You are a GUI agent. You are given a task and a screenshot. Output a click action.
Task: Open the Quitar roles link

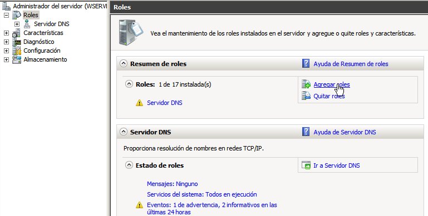[329, 96]
